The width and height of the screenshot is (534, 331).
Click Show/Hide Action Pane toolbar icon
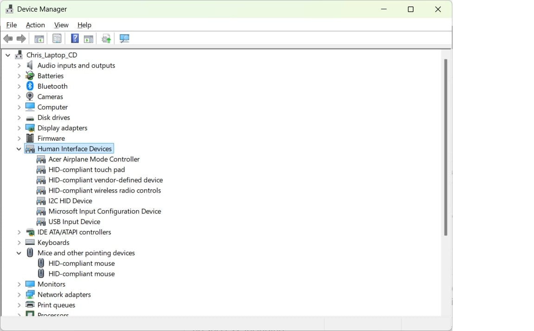click(89, 39)
